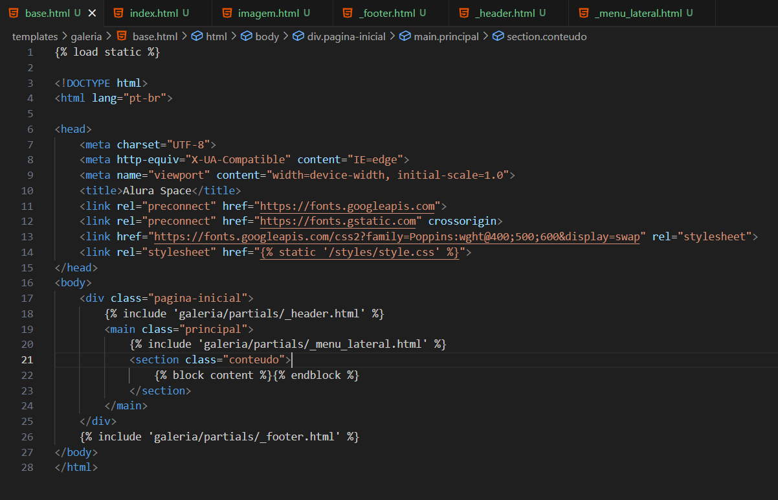The width and height of the screenshot is (778, 500).
Task: Open the div.pagina-inicial breadcrumb
Action: [346, 37]
